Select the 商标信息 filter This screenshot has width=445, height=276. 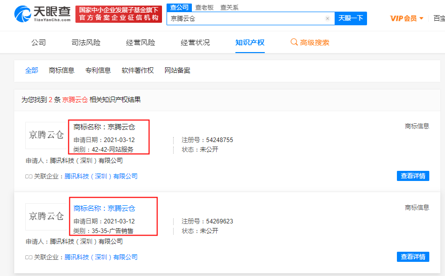point(62,70)
